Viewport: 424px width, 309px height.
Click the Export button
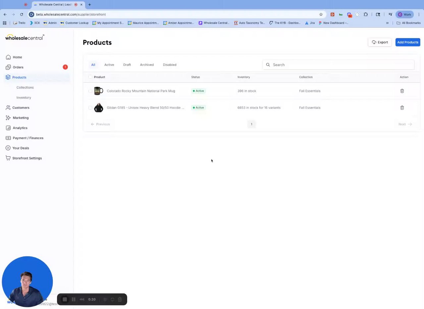point(380,42)
